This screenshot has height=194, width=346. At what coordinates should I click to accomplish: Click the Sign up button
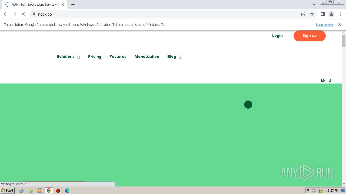pos(310,36)
